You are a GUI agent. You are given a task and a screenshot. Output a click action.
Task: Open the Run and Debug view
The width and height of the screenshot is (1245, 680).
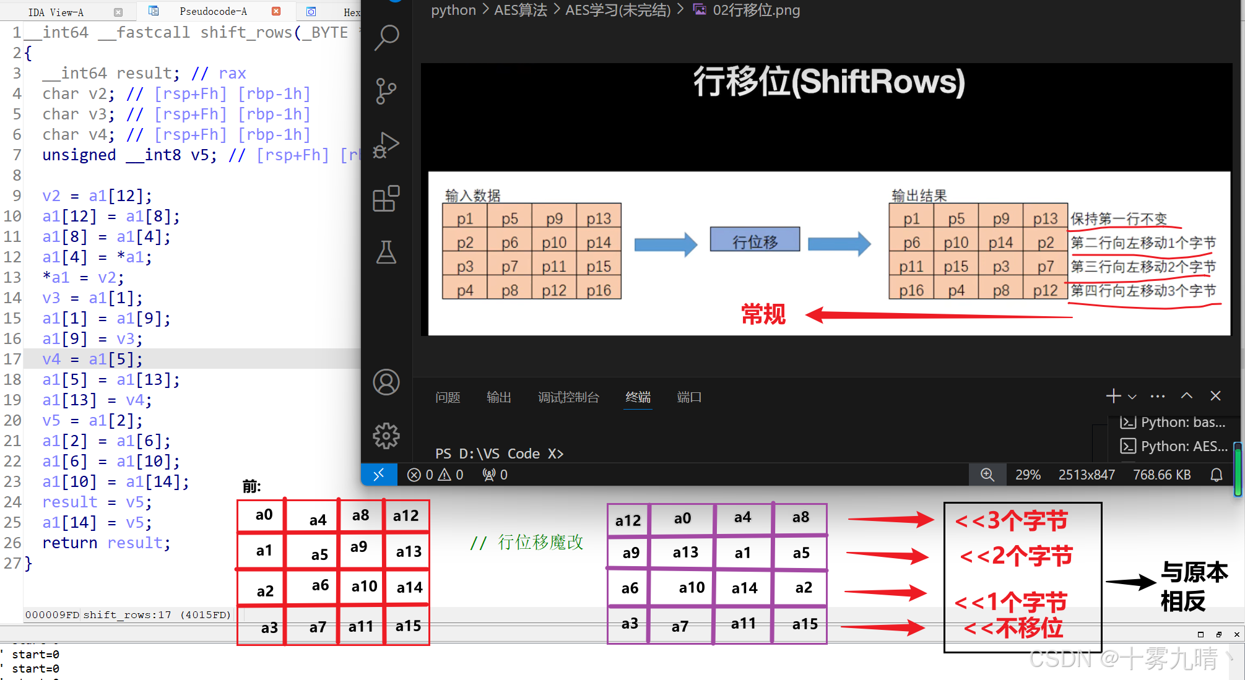[386, 145]
